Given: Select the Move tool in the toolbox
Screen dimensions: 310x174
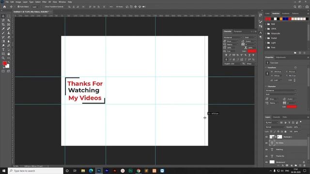Looking at the screenshot, I should [x=3, y=16].
